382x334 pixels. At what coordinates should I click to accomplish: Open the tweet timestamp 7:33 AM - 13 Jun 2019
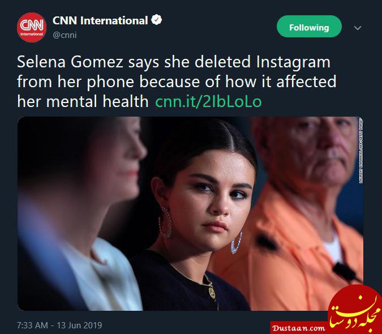(x=59, y=326)
